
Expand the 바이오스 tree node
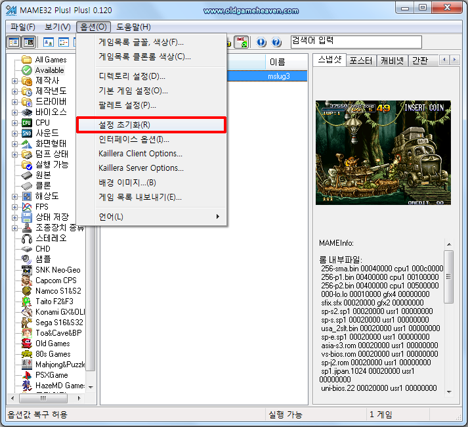click(14, 112)
